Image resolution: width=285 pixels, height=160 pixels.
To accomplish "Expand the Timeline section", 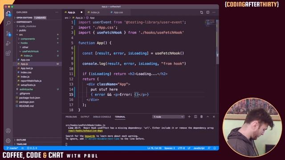I will (22, 144).
